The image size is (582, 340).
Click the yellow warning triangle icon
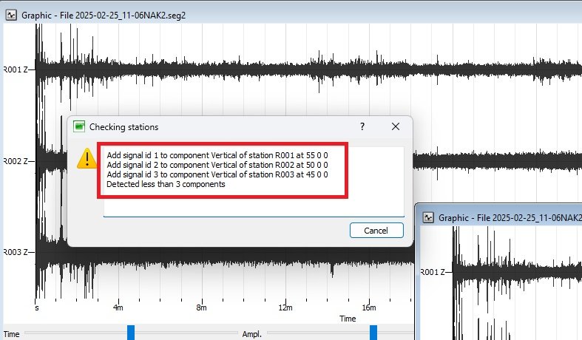pyautogui.click(x=88, y=157)
